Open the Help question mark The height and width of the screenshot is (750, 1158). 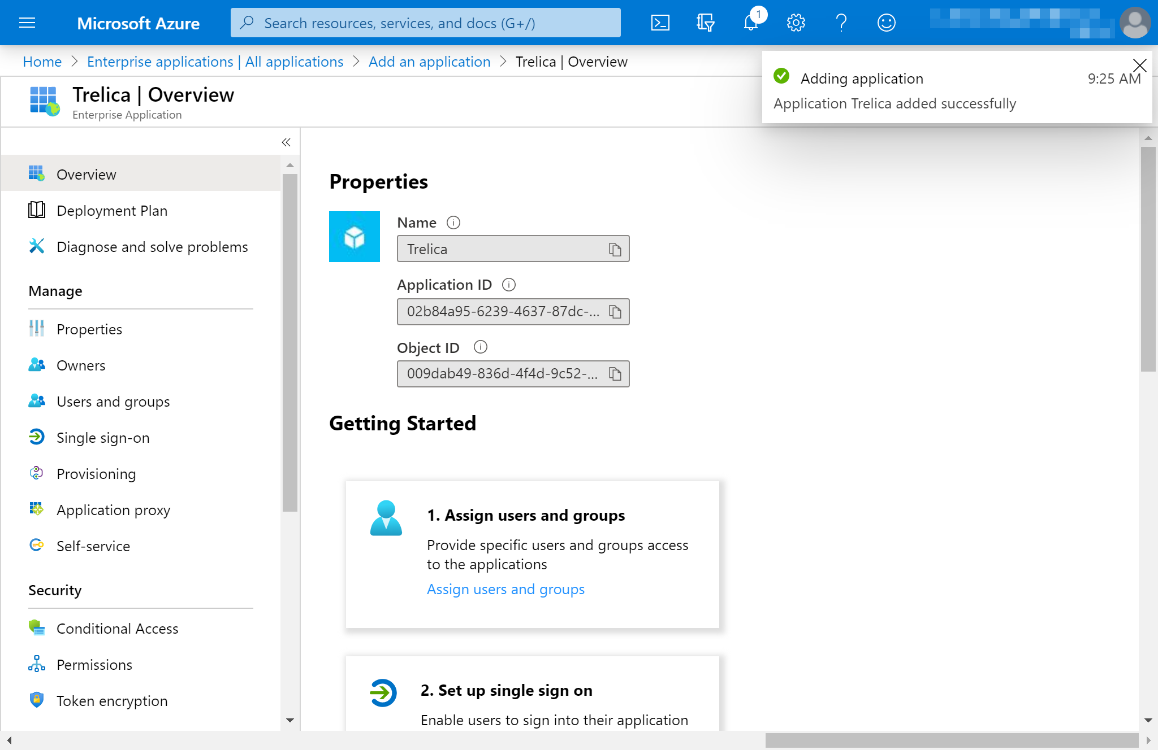click(841, 23)
